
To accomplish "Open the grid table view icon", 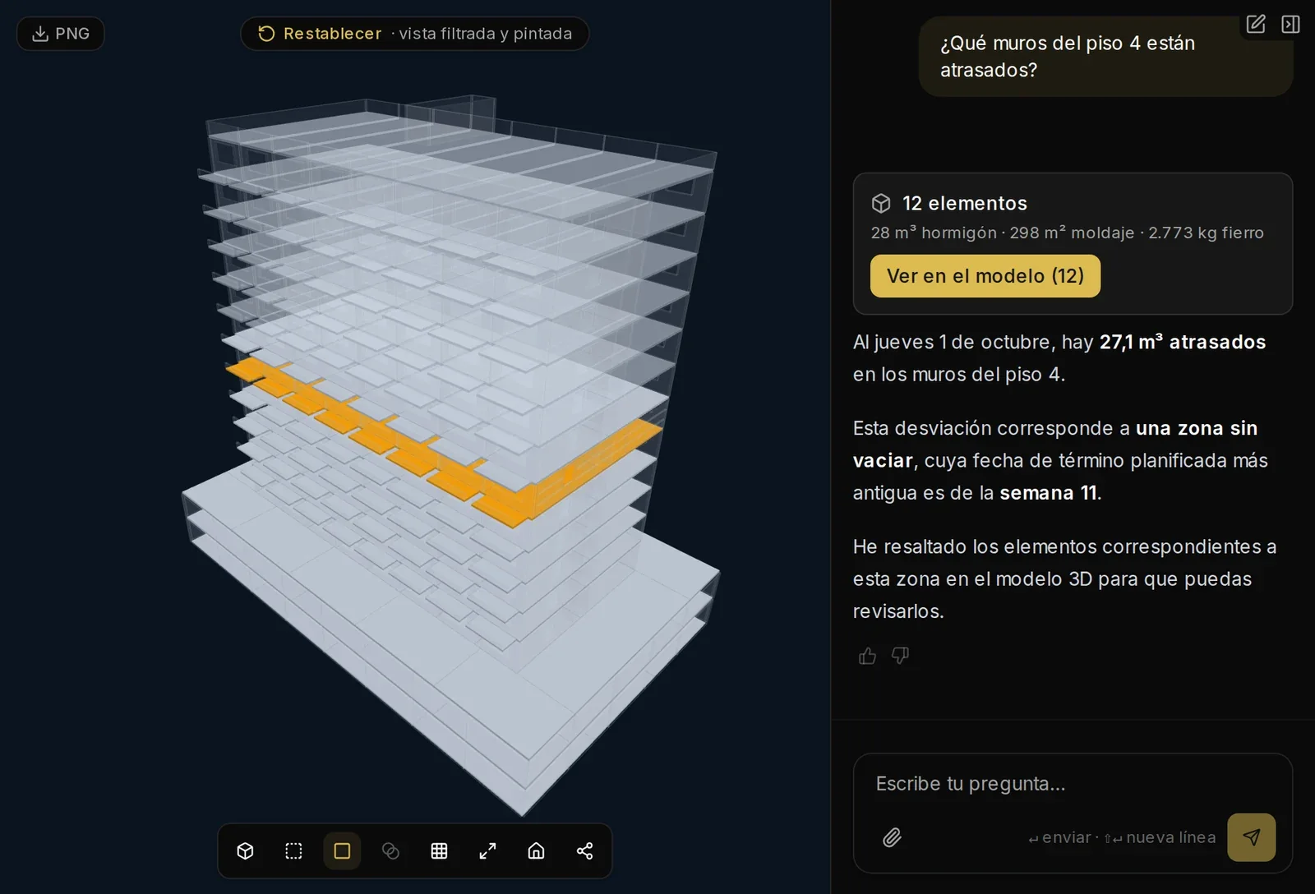I will [439, 851].
